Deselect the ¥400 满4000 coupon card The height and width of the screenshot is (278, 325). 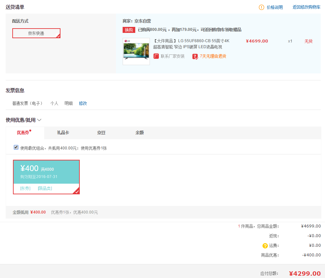pos(46,177)
